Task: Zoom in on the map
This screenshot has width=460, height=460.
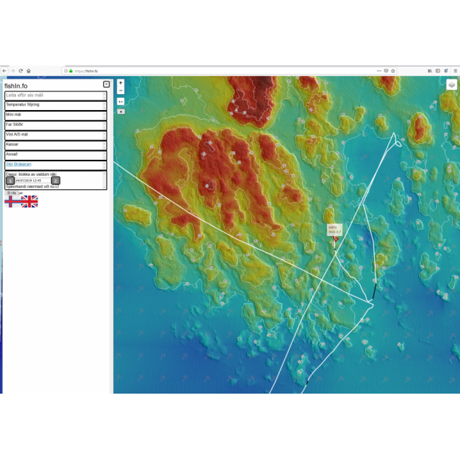Action: pos(121,83)
